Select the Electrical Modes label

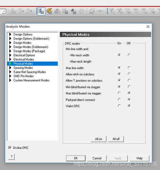click(x=24, y=59)
